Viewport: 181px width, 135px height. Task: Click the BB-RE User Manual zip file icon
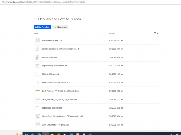pyautogui.click(x=38, y=82)
